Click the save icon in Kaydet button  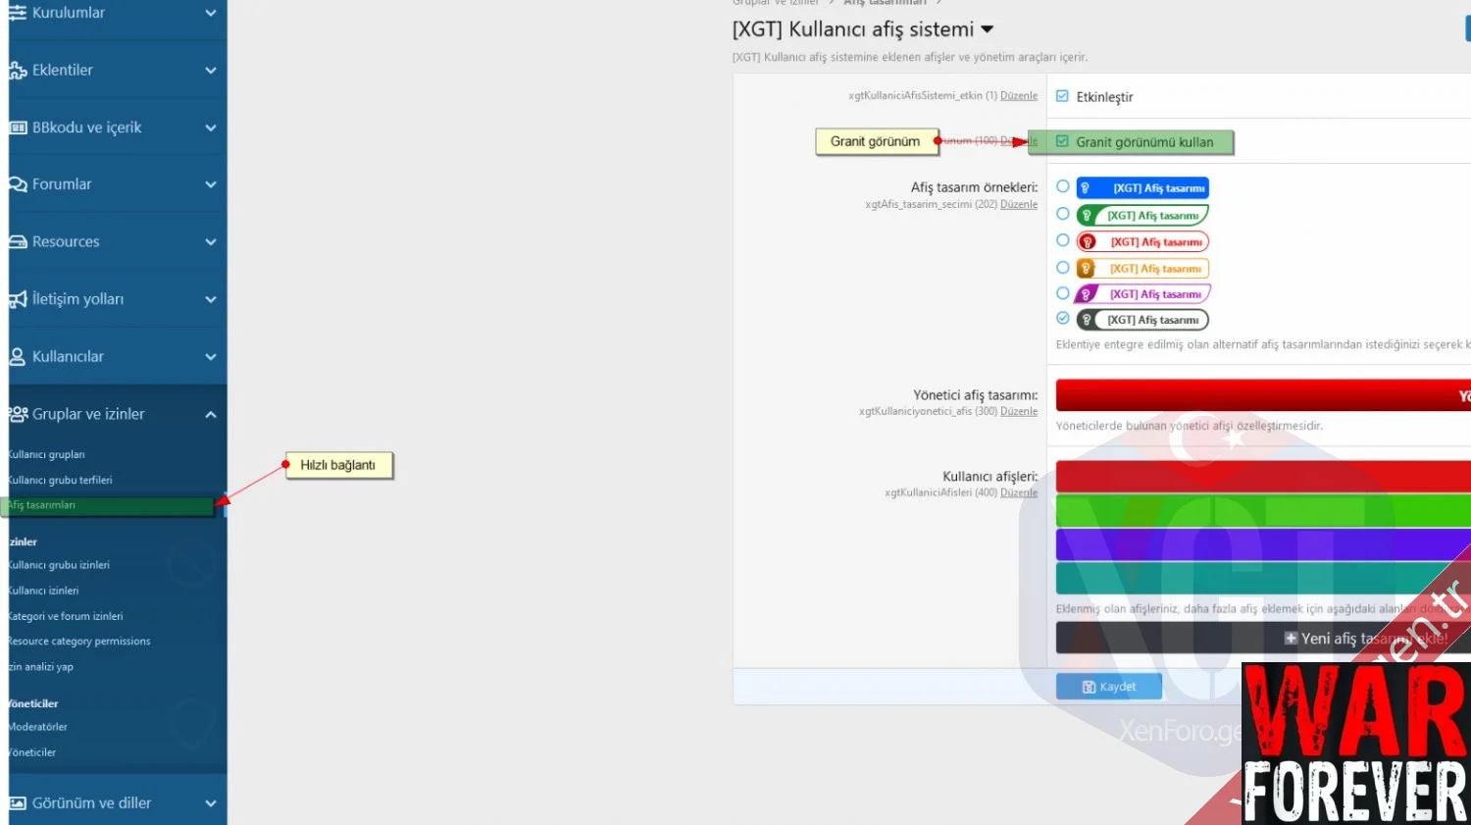[1089, 687]
